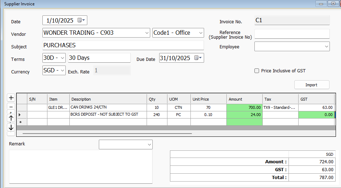This screenshot has width=341, height=188.
Task: Select the BCRS DEPOSIT row indicator arrow
Action: [x=19, y=115]
